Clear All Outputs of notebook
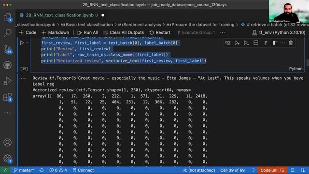This screenshot has width=309, height=174. (x=124, y=32)
